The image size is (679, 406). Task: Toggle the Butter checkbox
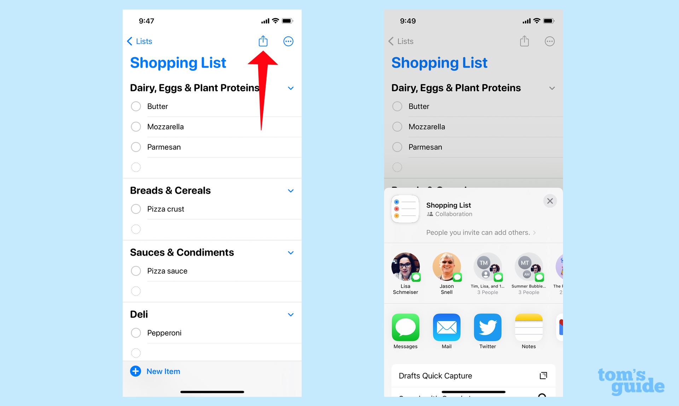(x=137, y=106)
